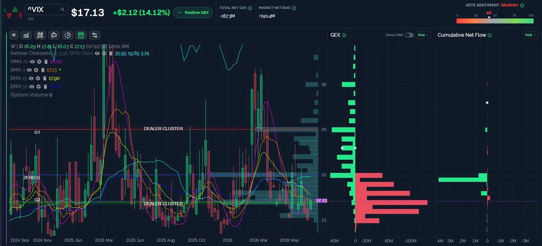Click the longest red GEX bar

[391, 203]
